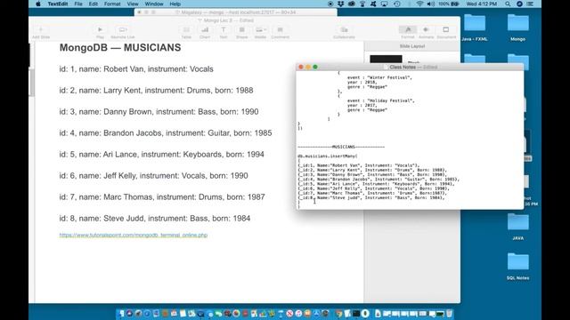Open Spotlight search from the menu bar
This screenshot has width=570, height=320.
click(x=508, y=4)
